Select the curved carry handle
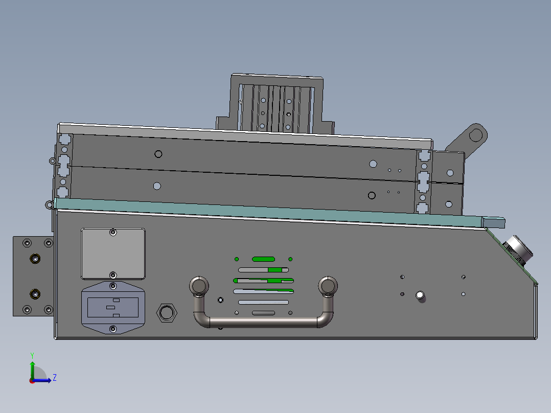This screenshot has width=551, height=413. tap(262, 322)
